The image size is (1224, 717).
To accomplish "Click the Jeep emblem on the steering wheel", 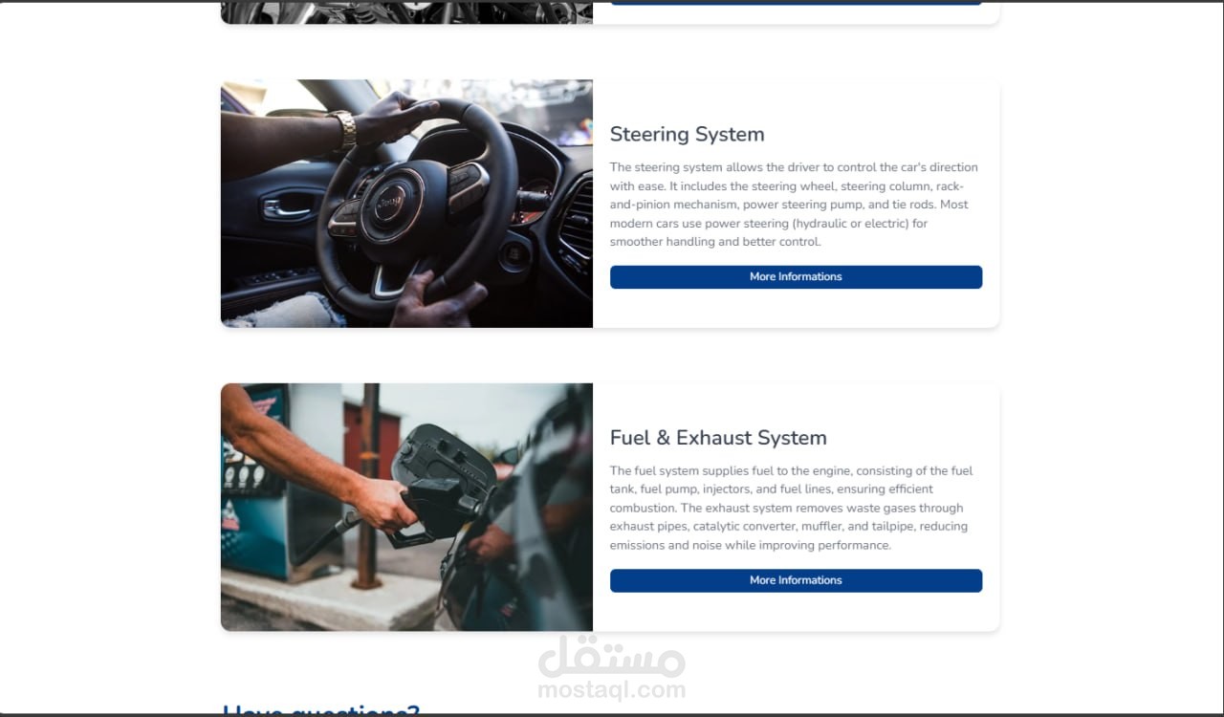I will [x=389, y=204].
